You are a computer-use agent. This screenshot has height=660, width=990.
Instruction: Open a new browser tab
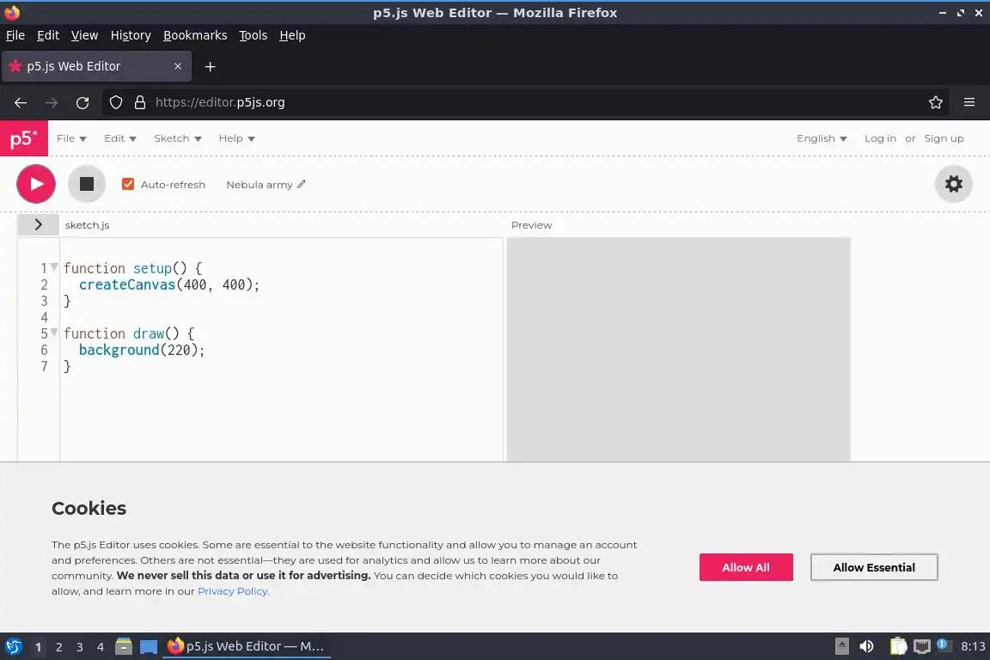point(211,66)
